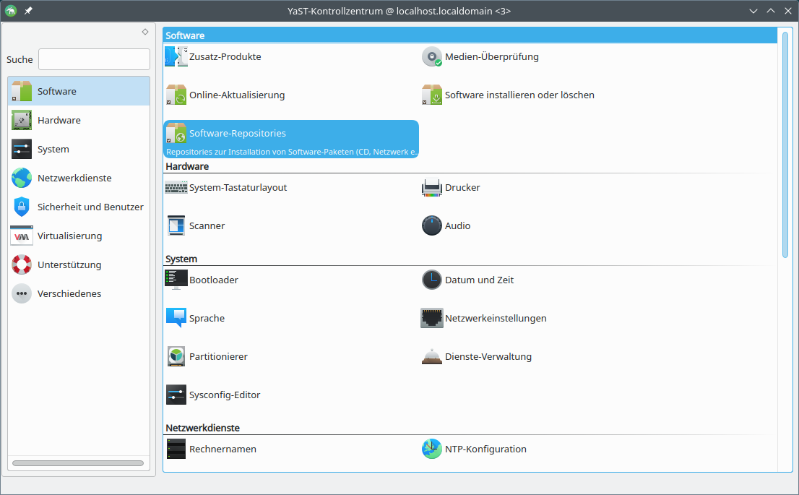
Task: Close the YaST-Kontrollzentrum window
Action: click(787, 11)
